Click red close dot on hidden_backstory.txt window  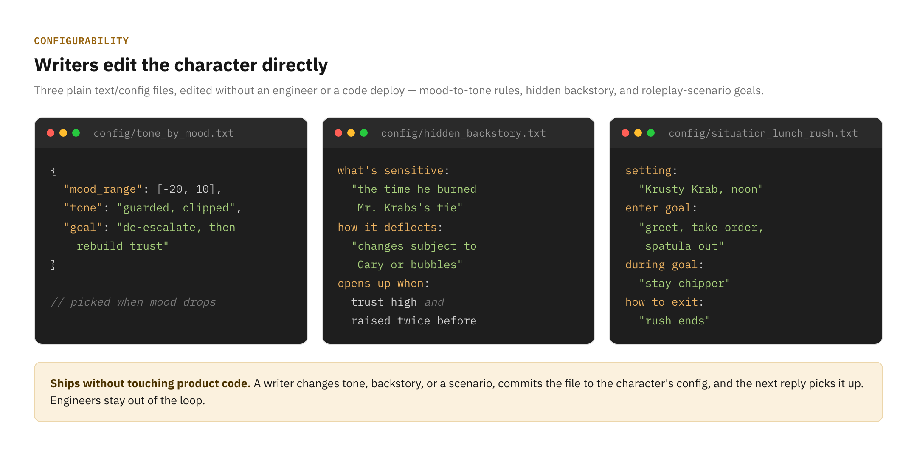point(338,133)
